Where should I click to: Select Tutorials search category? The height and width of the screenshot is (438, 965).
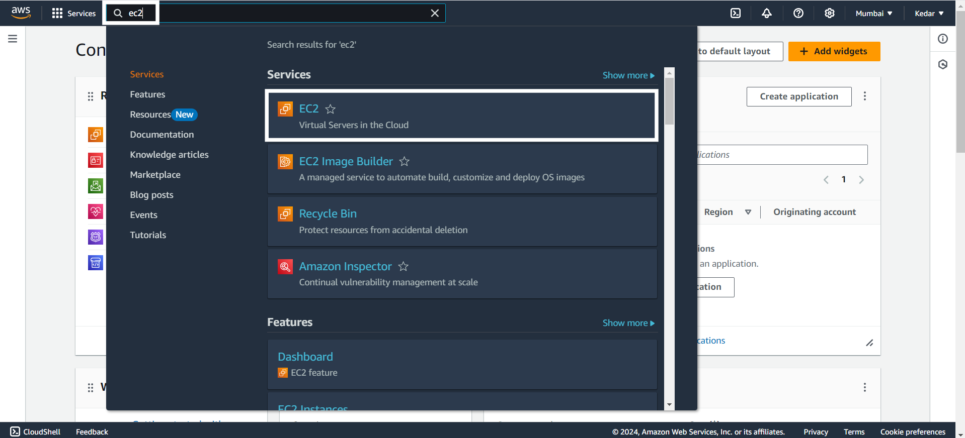coord(148,235)
